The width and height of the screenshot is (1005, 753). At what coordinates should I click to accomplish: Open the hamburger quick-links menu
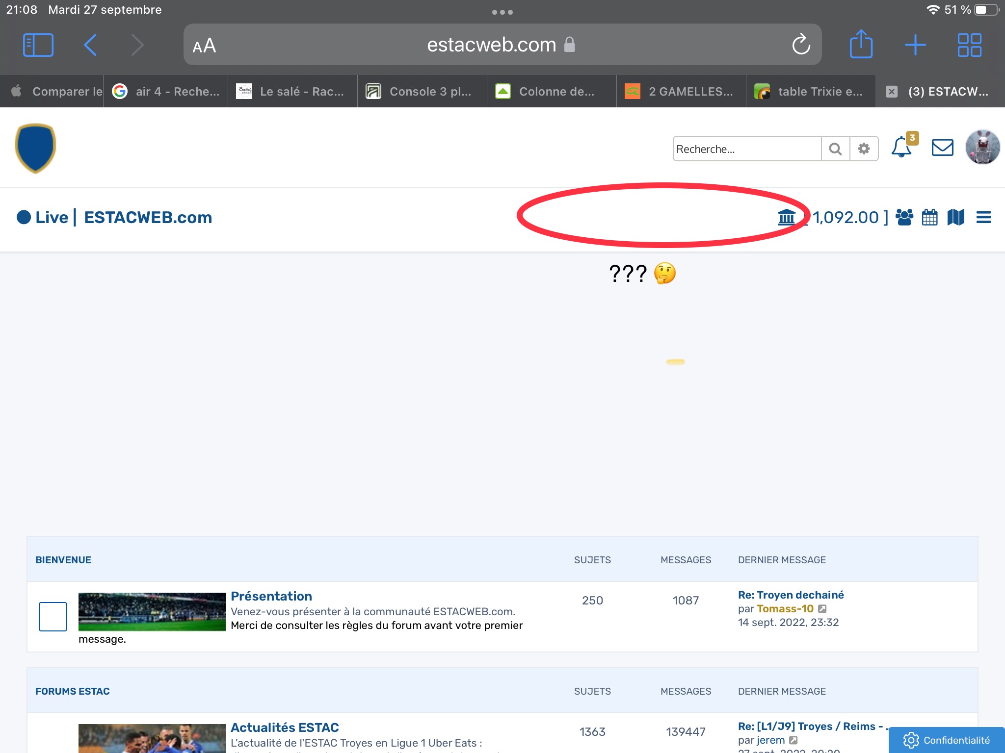click(983, 217)
